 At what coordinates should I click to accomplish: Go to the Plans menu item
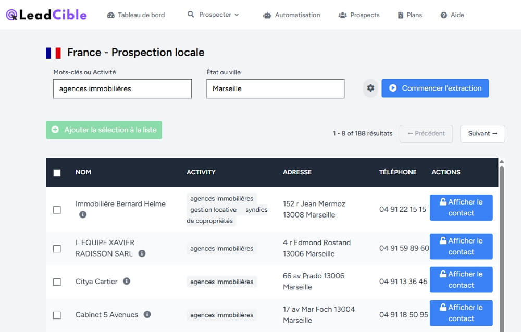(410, 15)
